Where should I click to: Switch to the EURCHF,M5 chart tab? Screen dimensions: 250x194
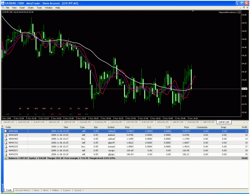[x=147, y=122]
